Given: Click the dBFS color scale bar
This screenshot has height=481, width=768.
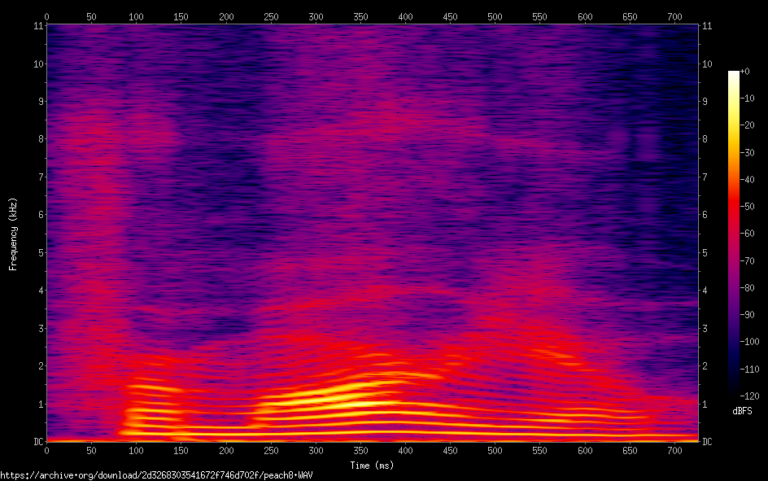Looking at the screenshot, I should tap(734, 234).
